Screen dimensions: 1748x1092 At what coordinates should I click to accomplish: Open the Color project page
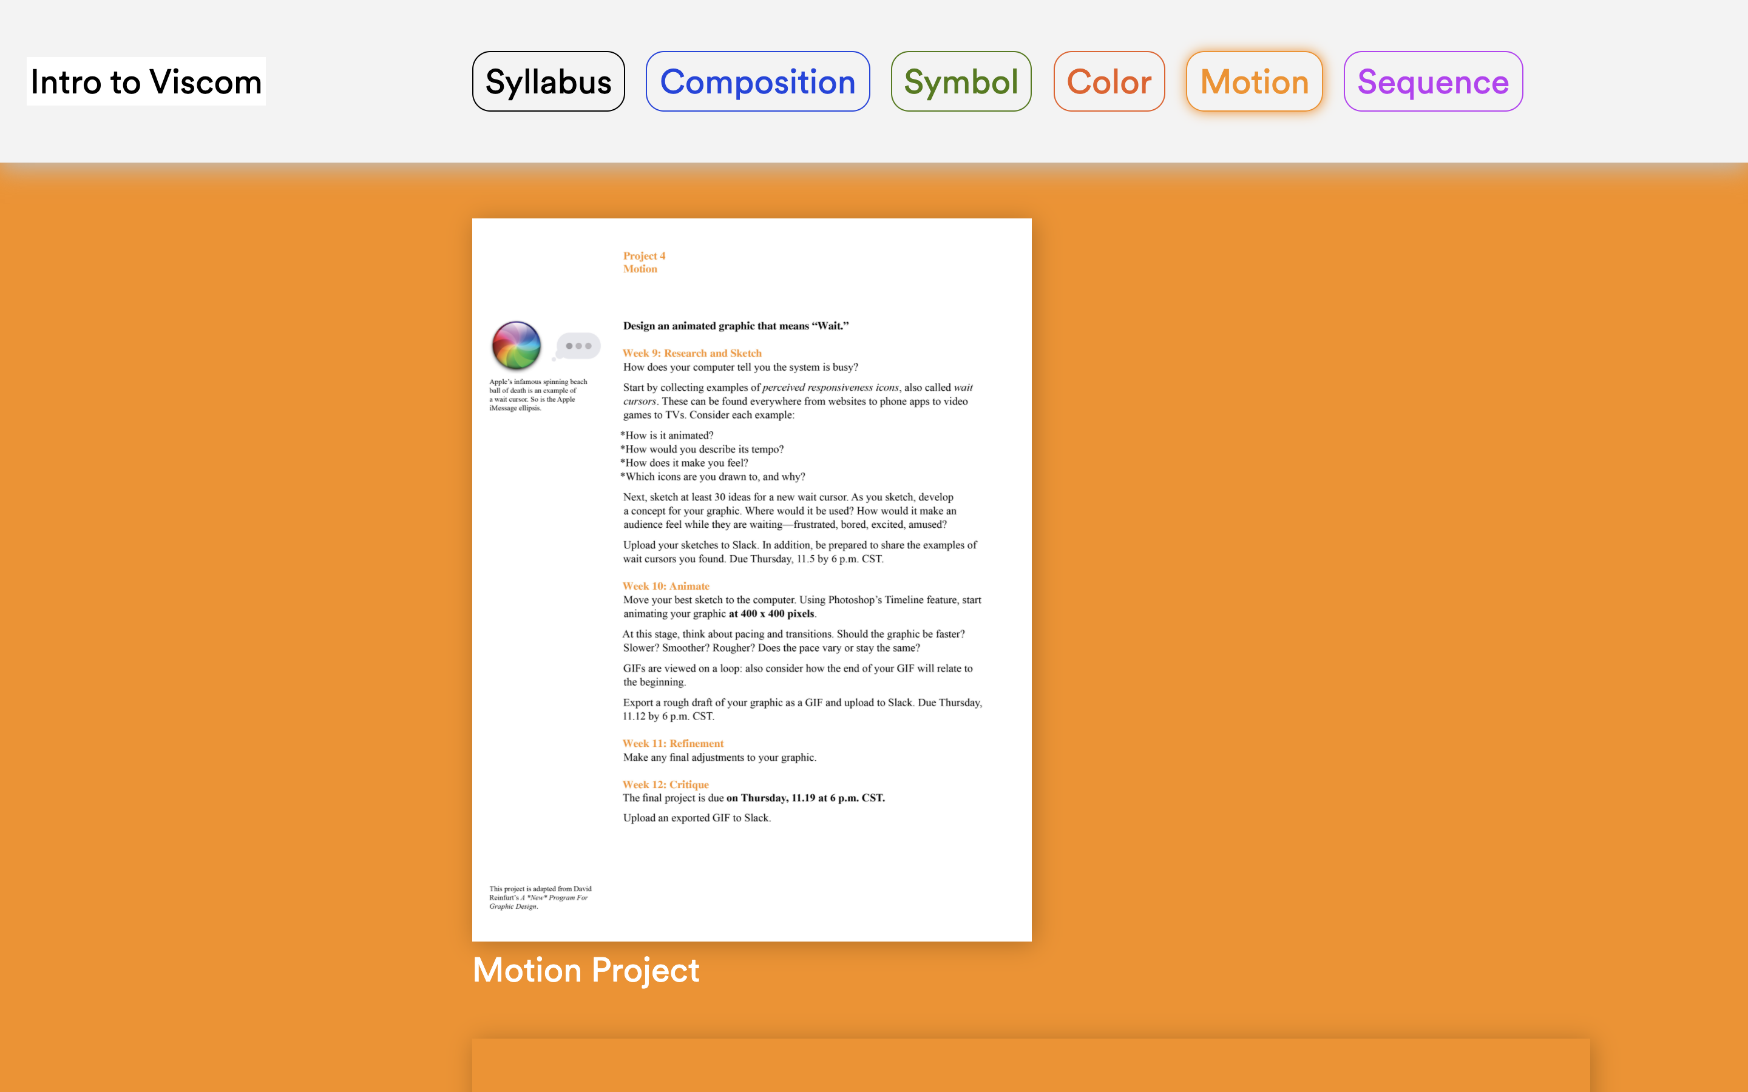coord(1109,82)
